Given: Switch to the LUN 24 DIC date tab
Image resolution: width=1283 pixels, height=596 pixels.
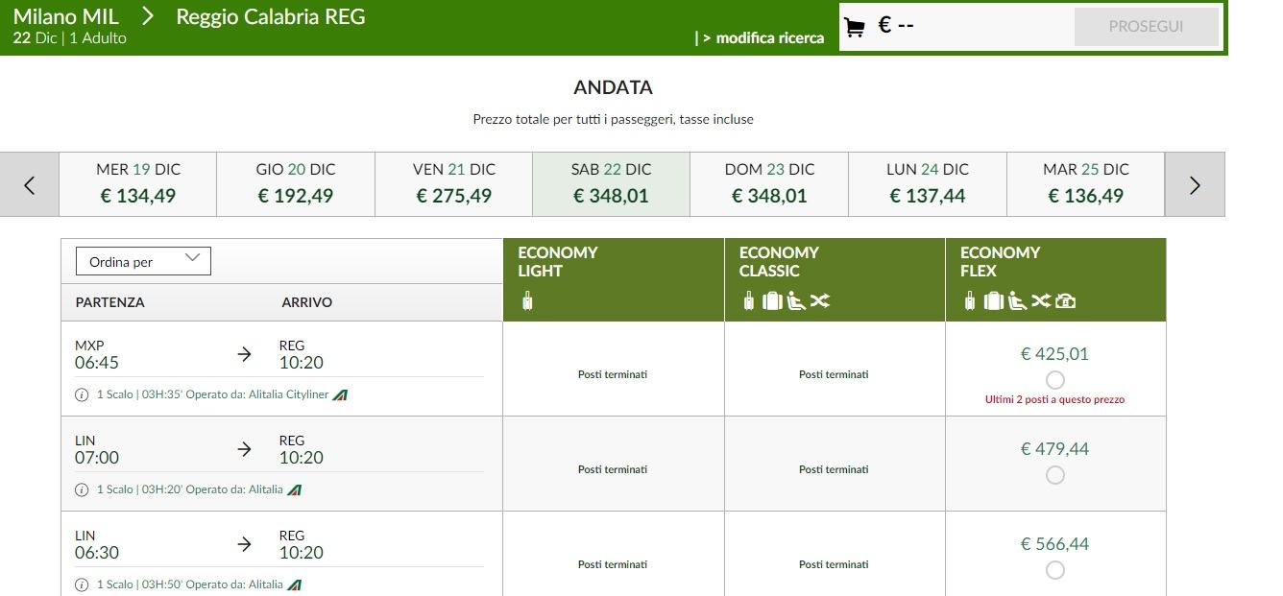Looking at the screenshot, I should (x=928, y=183).
